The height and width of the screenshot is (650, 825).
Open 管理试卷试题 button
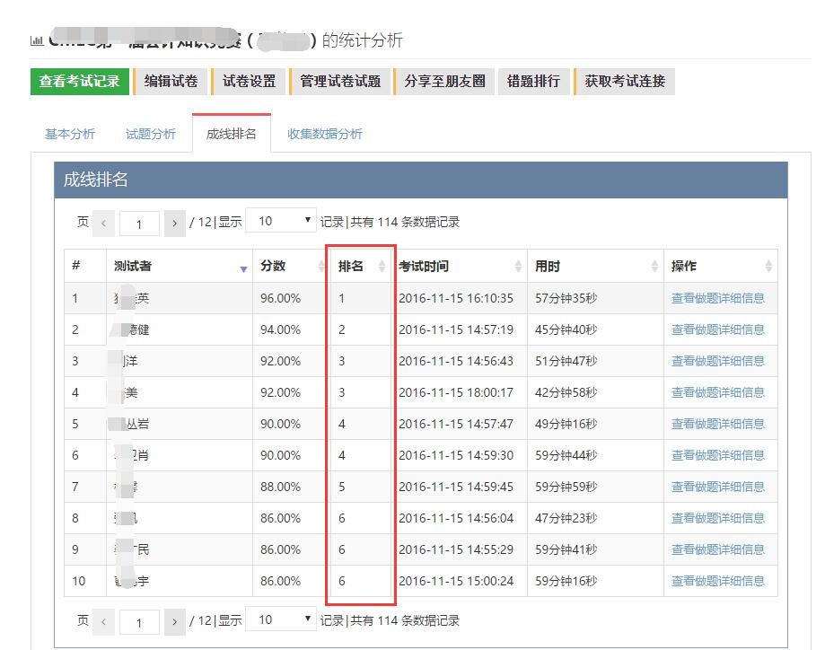pos(340,82)
